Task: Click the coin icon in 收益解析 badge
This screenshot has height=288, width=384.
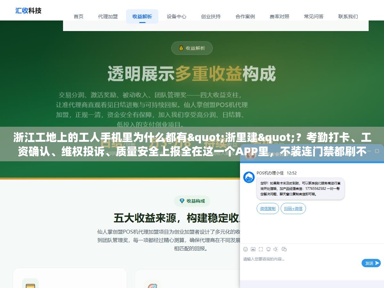Action: (181, 48)
